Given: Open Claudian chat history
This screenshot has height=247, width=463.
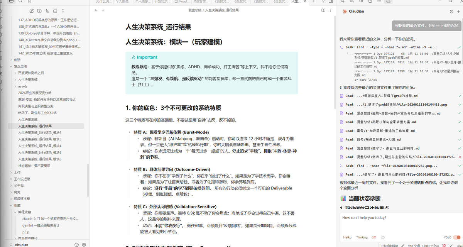Looking at the screenshot, I should pyautogui.click(x=451, y=11).
